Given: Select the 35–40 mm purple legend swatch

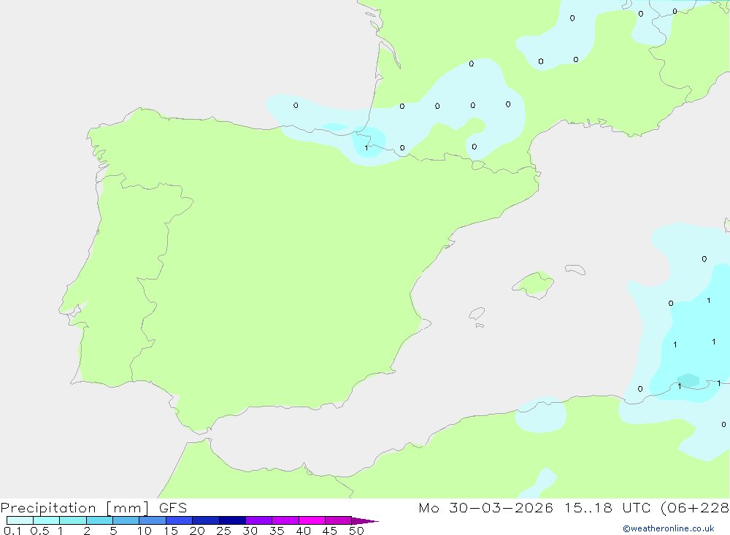Looking at the screenshot, I should point(285,520).
